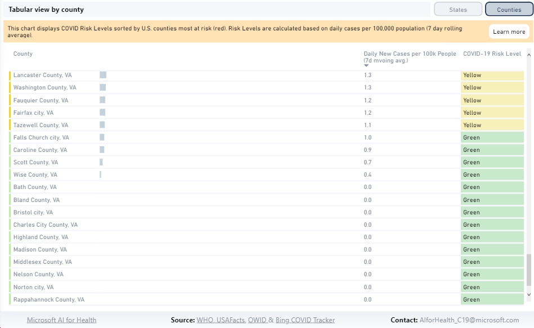Select the Rappahannock County, VA row

click(266, 299)
